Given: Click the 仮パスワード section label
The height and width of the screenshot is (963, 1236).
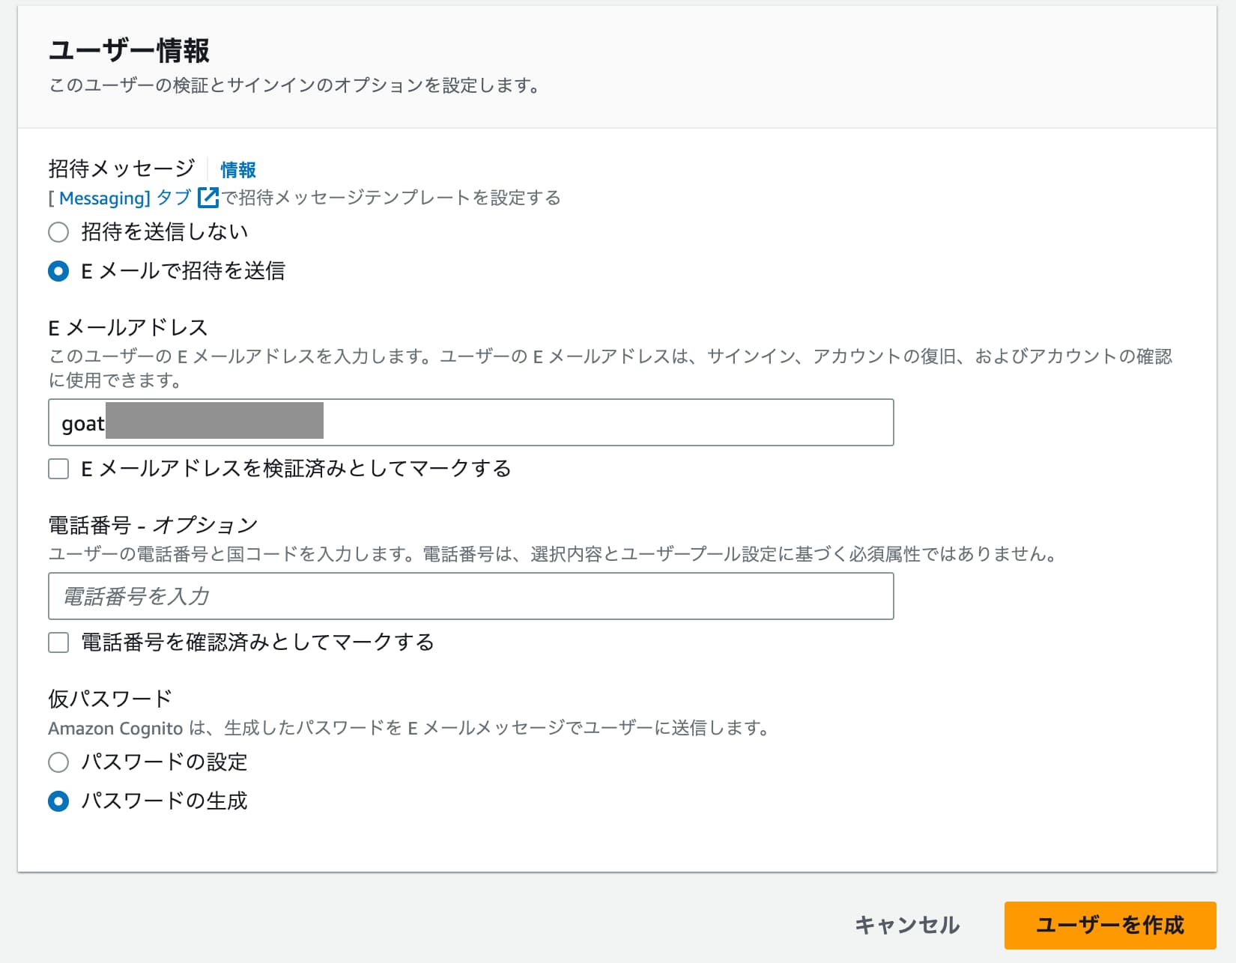Looking at the screenshot, I should coord(110,699).
